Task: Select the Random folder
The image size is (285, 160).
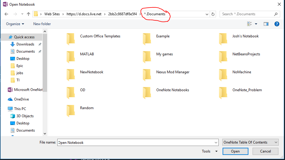Action: (80, 110)
